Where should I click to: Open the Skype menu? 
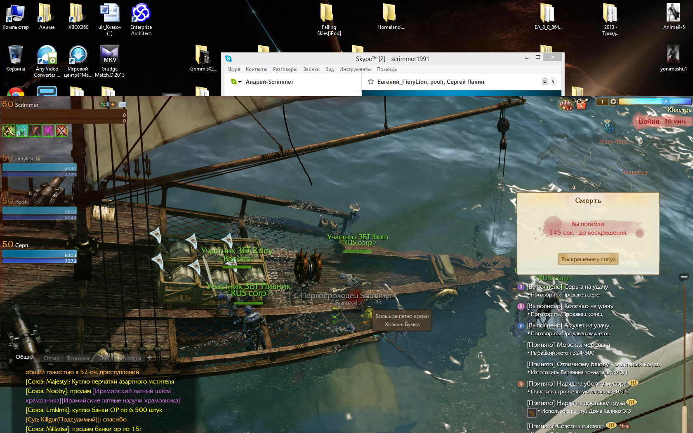point(233,69)
